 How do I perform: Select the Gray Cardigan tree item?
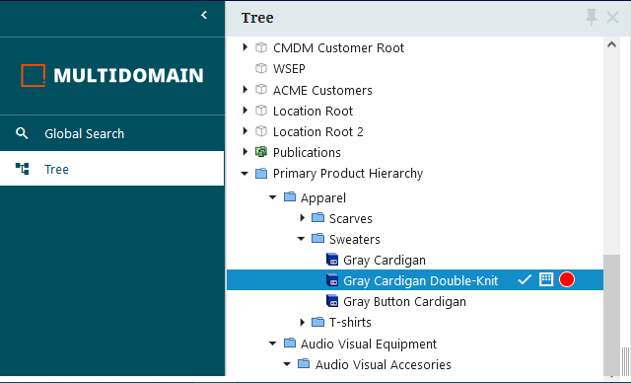tap(385, 261)
